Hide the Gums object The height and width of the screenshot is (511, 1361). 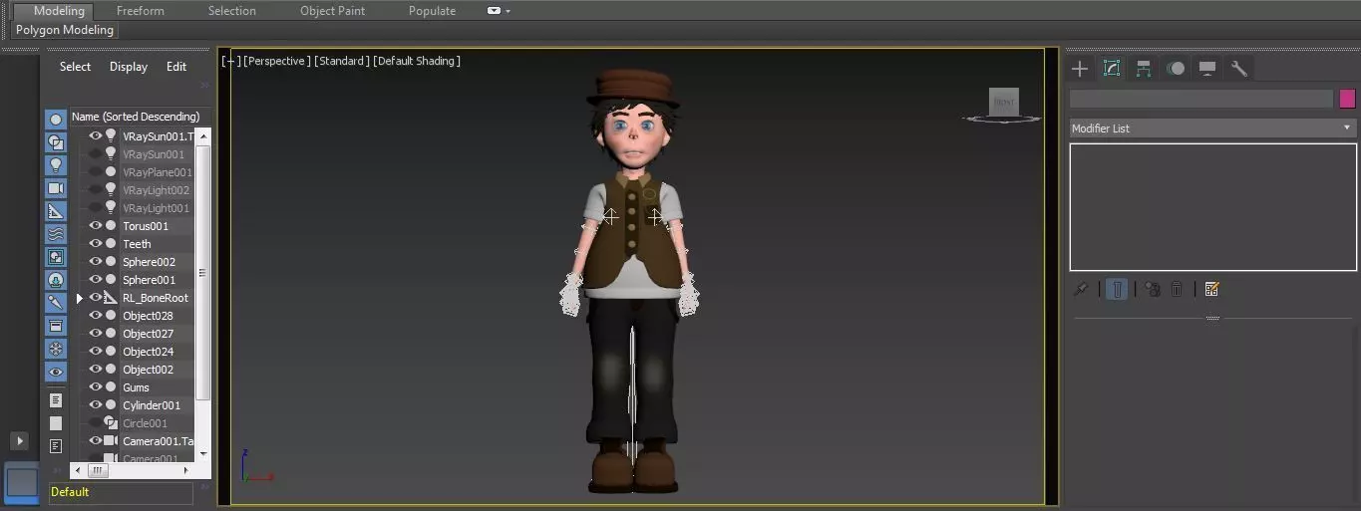click(x=96, y=387)
